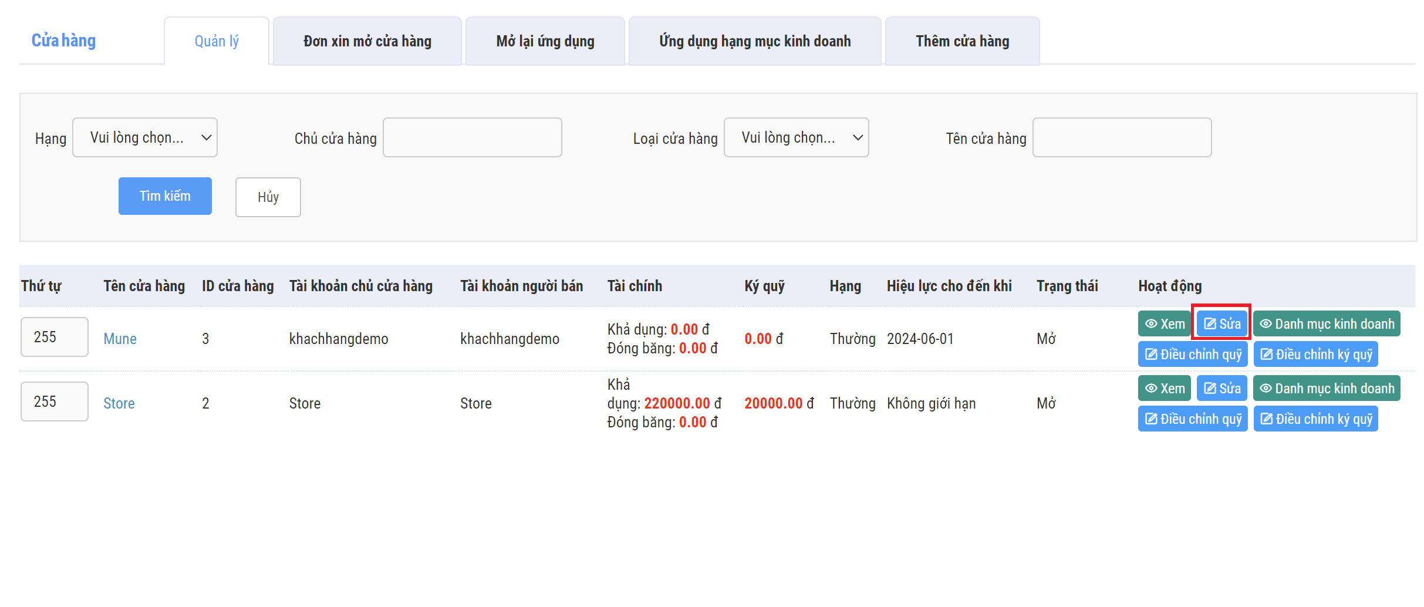1424x607 pixels.
Task: Open Danh mục kinh doanh for Store
Action: pyautogui.click(x=1326, y=389)
